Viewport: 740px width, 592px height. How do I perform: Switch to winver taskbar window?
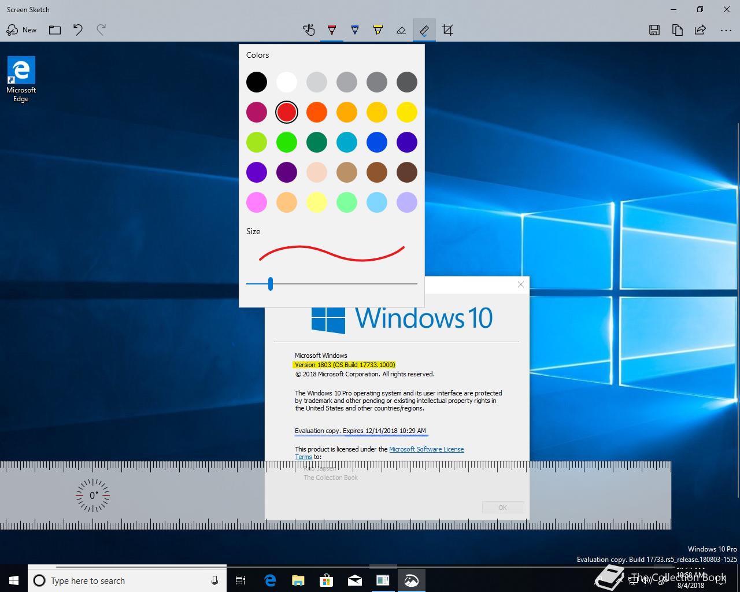(x=383, y=580)
